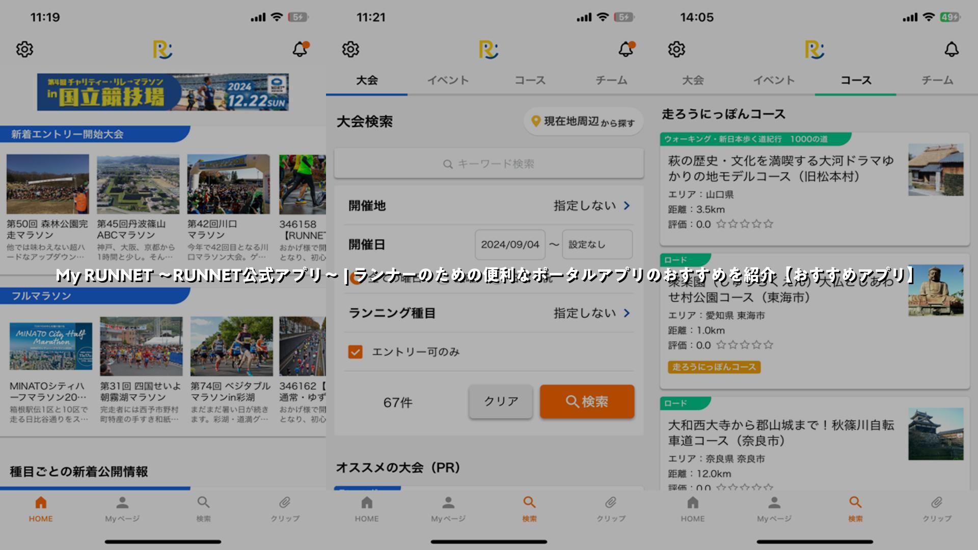Select コース tab in the 14:05 screen
978x550 pixels.
click(856, 80)
